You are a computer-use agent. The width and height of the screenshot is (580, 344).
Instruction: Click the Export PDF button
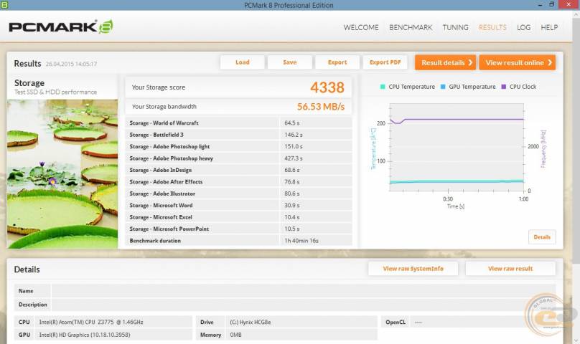[x=385, y=62]
